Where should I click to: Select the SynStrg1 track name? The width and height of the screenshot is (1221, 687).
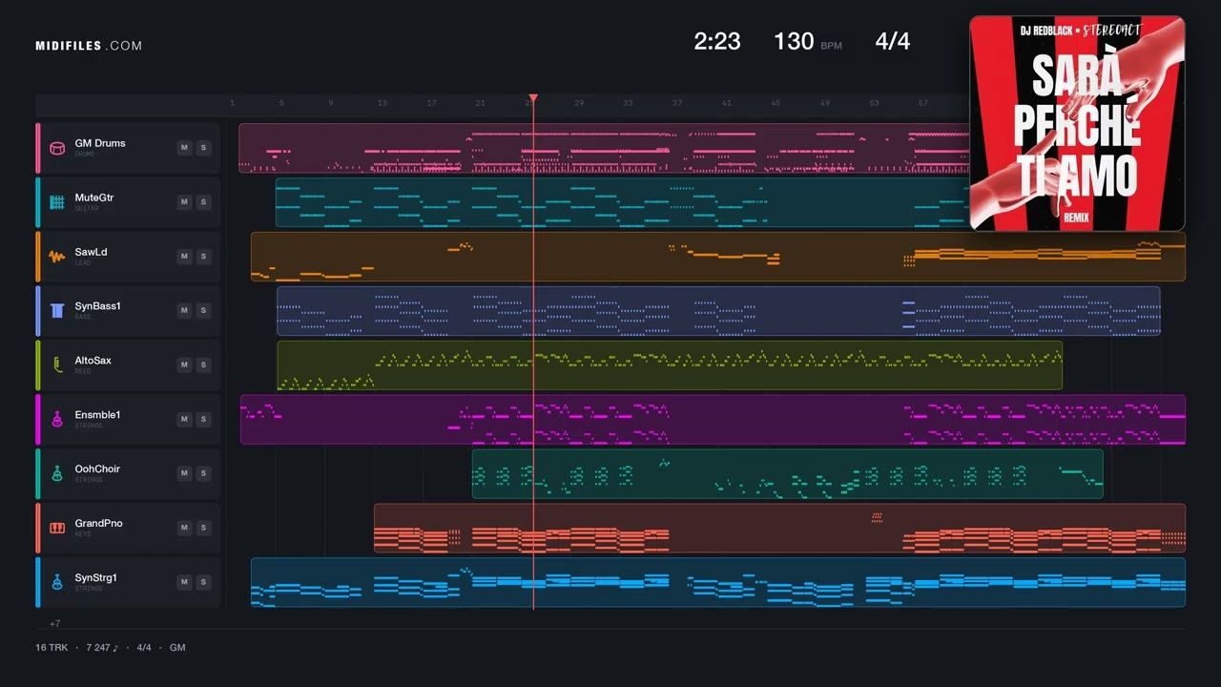96,578
